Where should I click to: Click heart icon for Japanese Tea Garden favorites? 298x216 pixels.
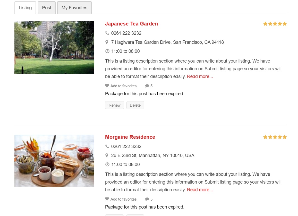point(107,86)
